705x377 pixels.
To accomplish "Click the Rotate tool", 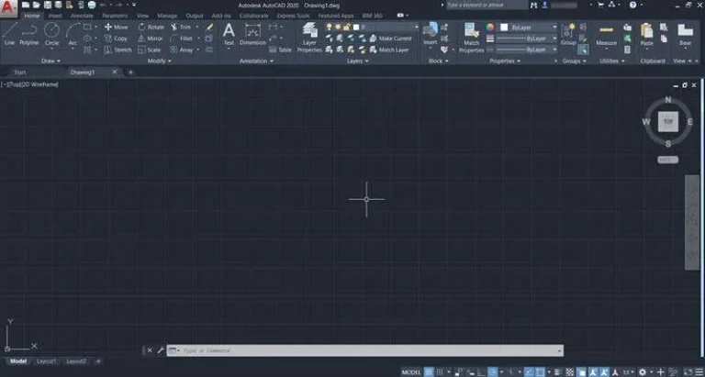I will (x=151, y=27).
